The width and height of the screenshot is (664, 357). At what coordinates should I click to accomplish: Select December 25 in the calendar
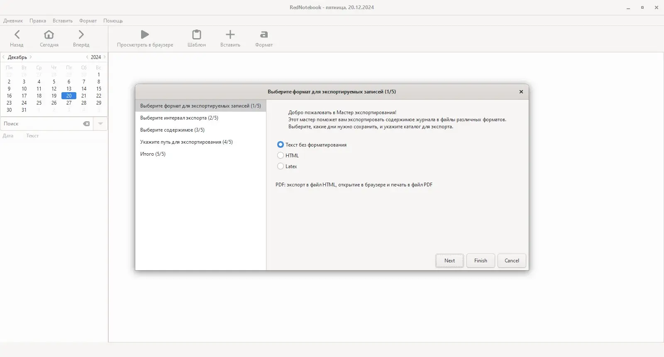39,103
